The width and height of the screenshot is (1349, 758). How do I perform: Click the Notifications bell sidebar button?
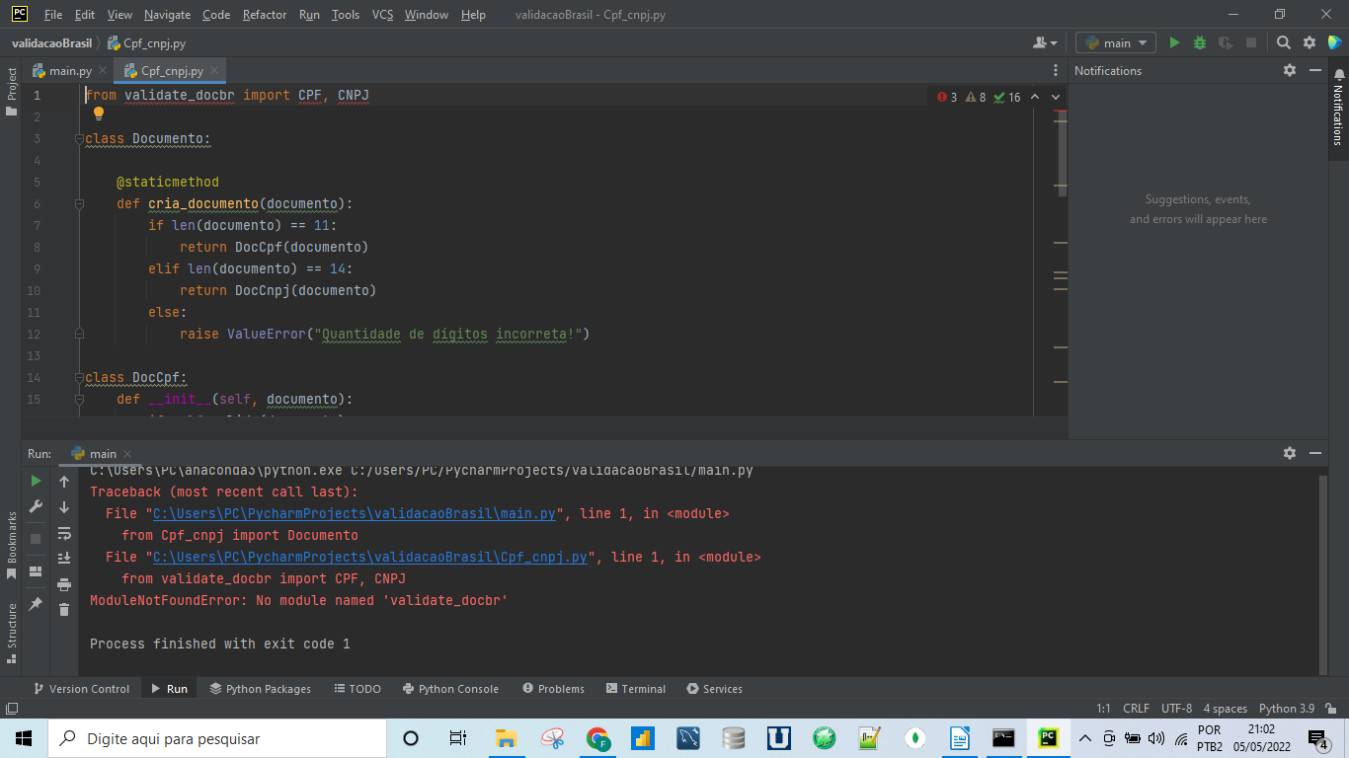1338,109
